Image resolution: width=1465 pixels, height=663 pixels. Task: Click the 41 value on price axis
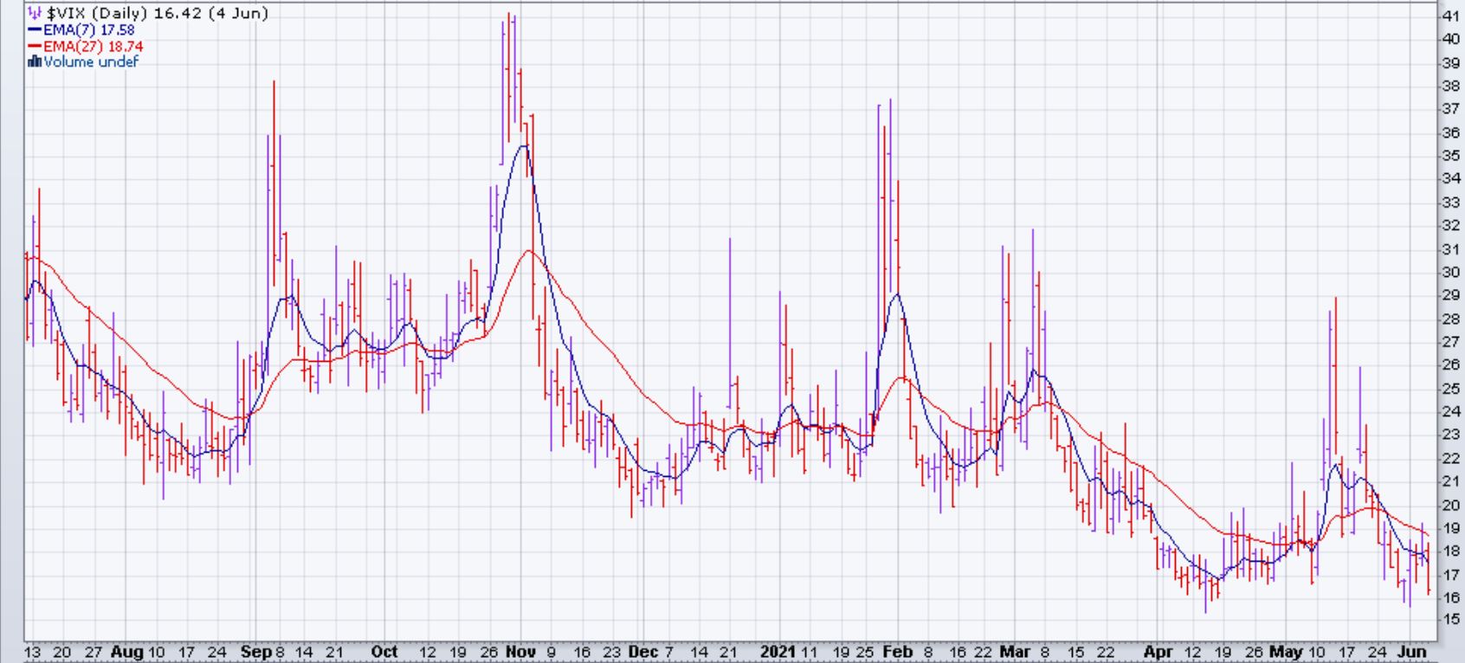(x=1450, y=16)
